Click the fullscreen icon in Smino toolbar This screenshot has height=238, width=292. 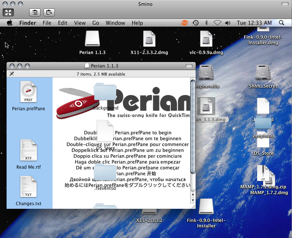[x=8, y=12]
